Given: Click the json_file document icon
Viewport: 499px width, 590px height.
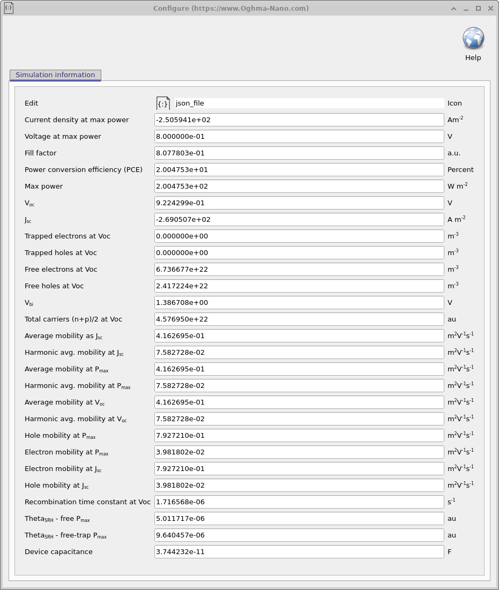Looking at the screenshot, I should click(x=163, y=103).
